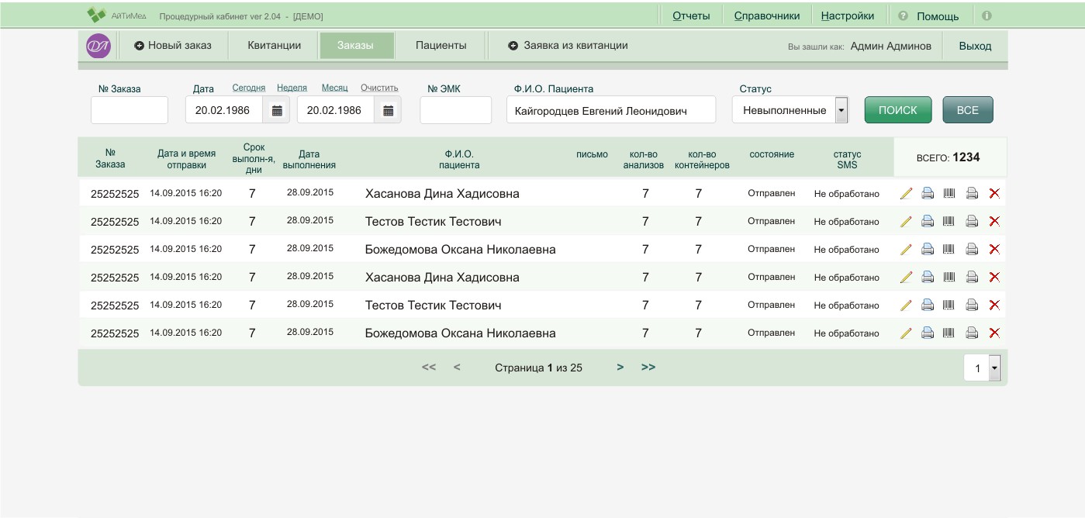Click Выход to log out
Viewport: 1085px width, 518px height.
click(x=975, y=47)
